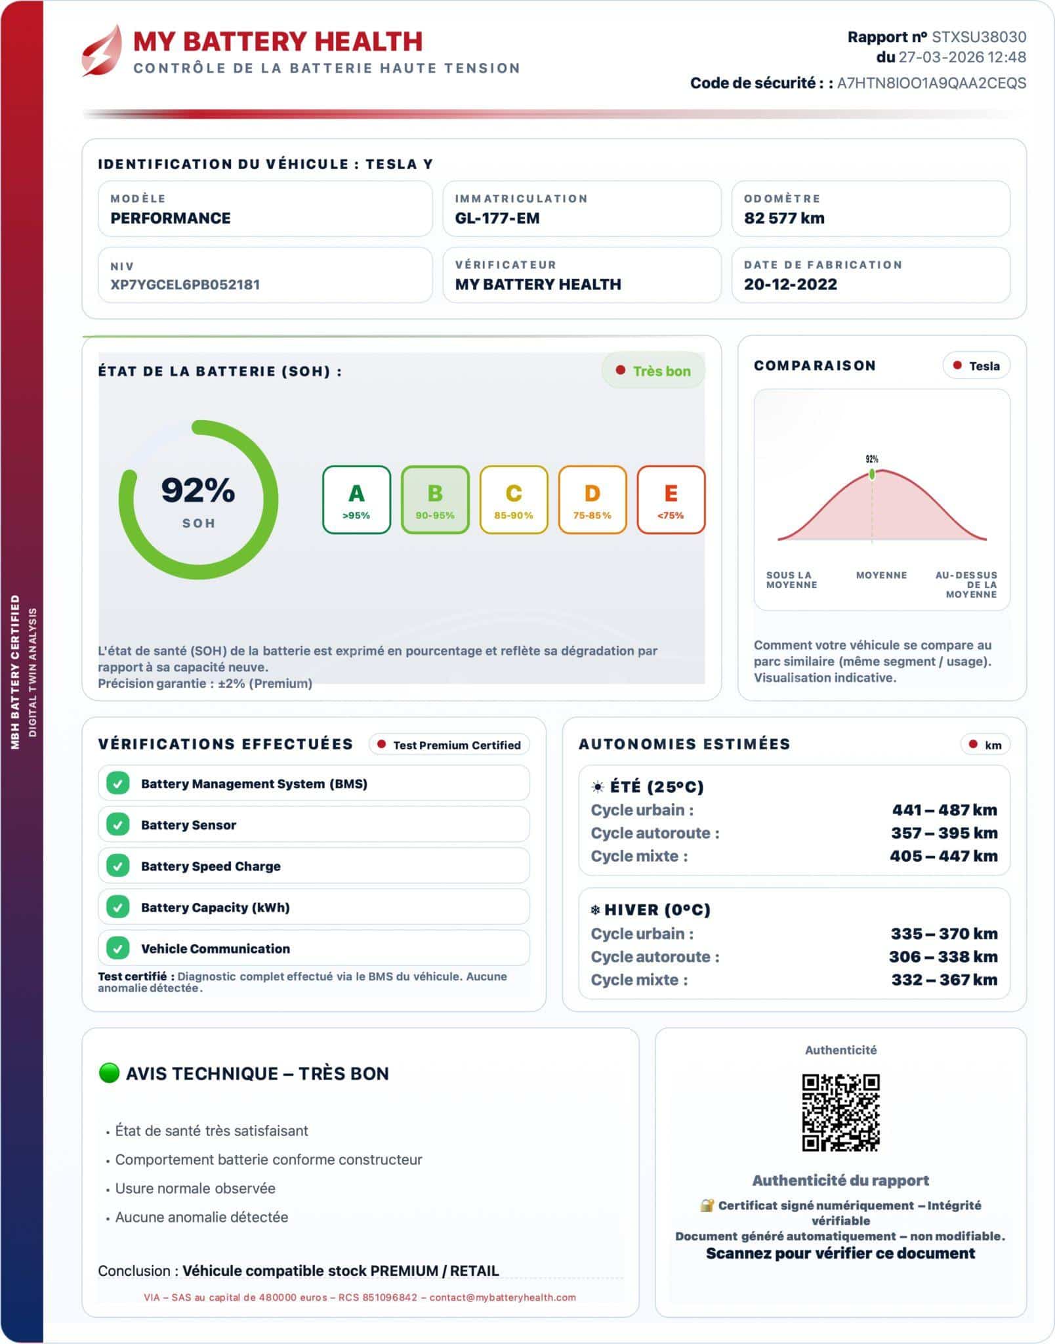Click the My Battery Health lightning logo

point(103,51)
